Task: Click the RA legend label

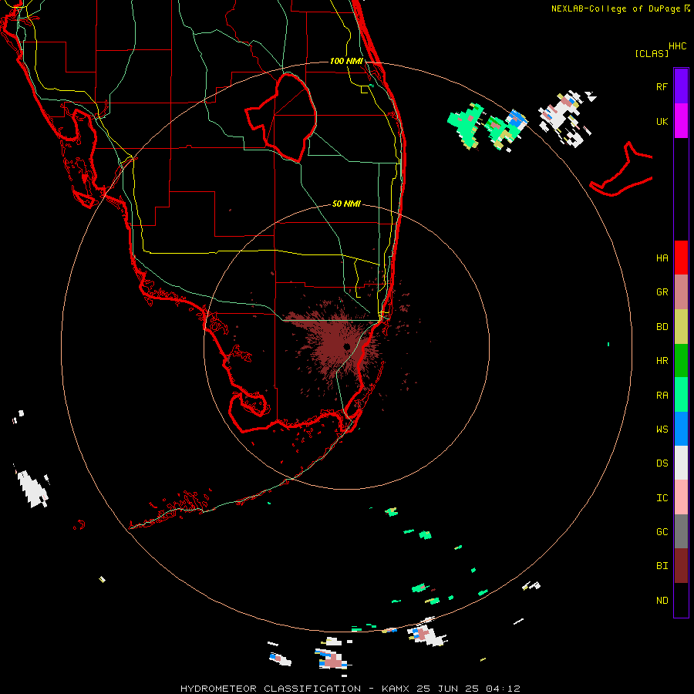Action: (662, 396)
